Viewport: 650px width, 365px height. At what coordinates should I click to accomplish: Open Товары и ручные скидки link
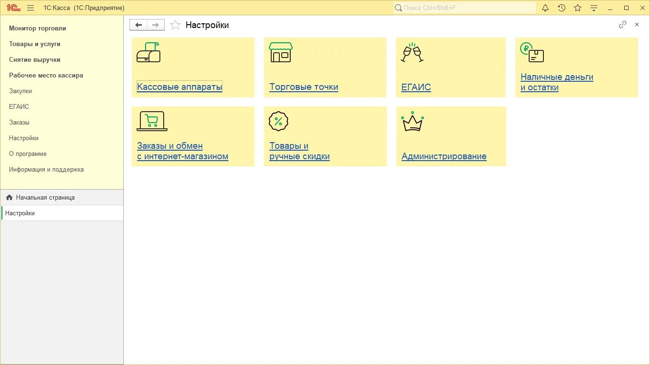click(x=299, y=151)
